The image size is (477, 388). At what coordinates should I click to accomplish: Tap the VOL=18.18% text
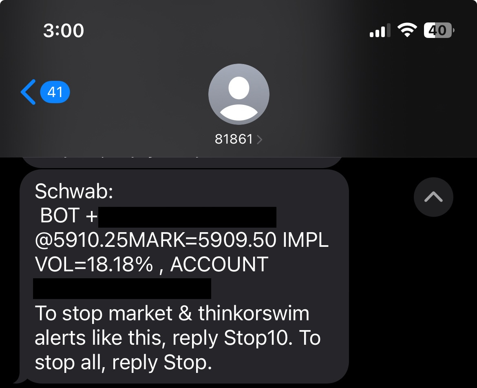(94, 264)
